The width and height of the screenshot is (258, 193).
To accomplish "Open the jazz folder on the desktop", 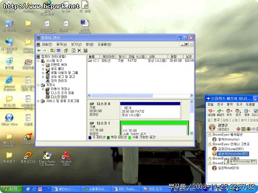I will click(x=28, y=26).
